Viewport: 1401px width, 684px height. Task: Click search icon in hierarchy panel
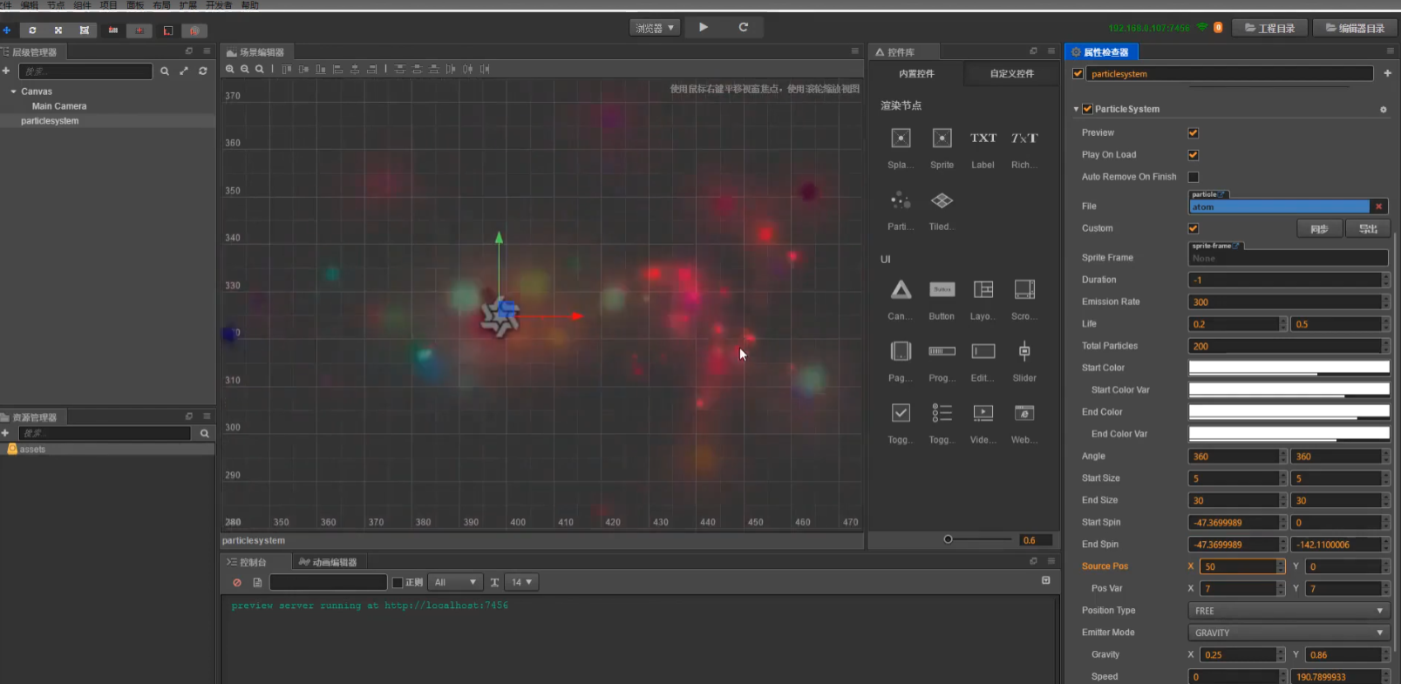click(x=165, y=71)
